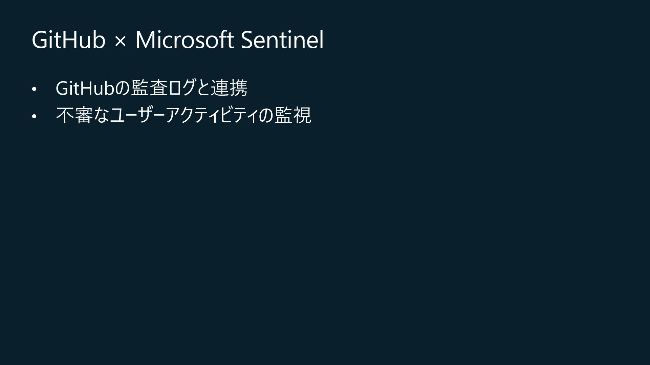Click the first bullet point dot marker
The image size is (650, 365).
coord(34,90)
